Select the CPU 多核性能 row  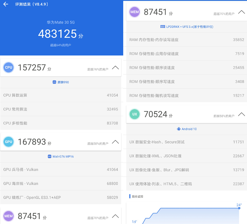(x=61, y=123)
